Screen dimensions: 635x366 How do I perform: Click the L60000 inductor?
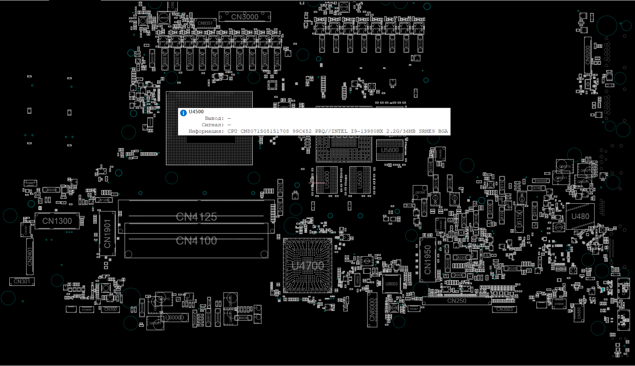point(175,317)
